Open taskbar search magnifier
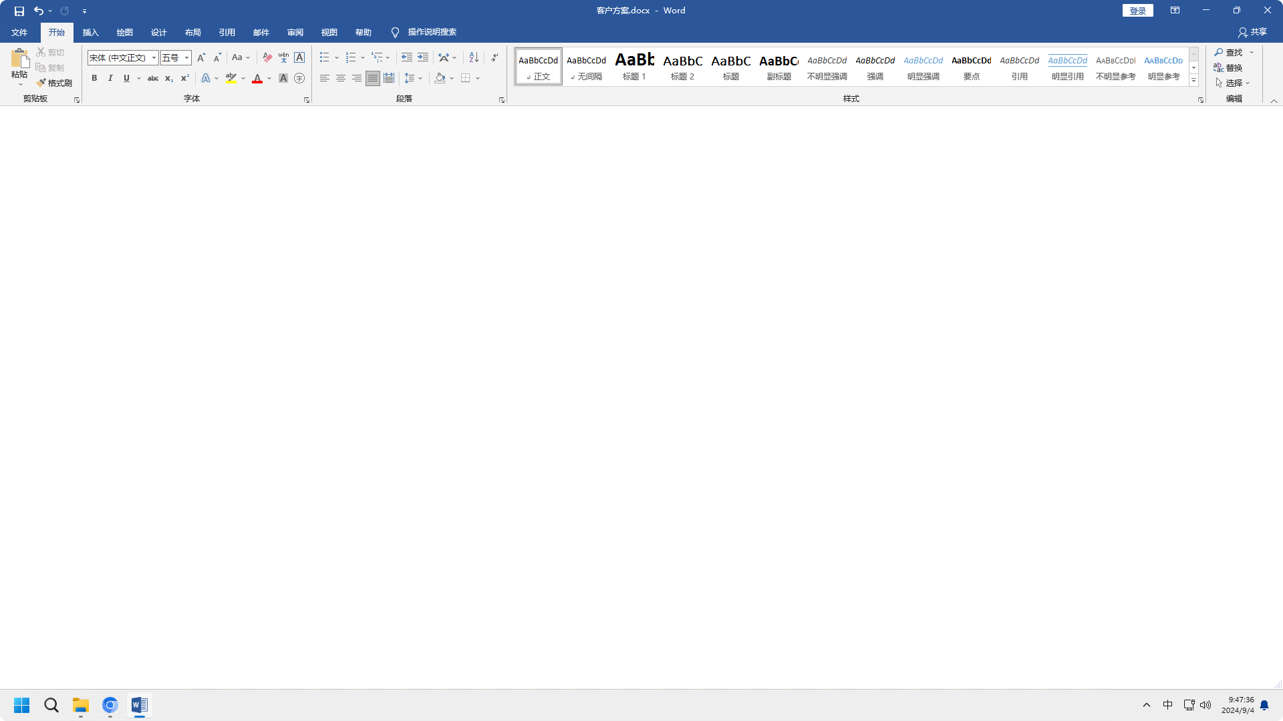 click(51, 705)
